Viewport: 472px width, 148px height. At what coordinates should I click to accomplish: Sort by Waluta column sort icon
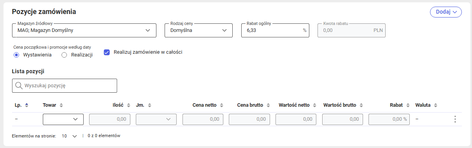click(436, 105)
